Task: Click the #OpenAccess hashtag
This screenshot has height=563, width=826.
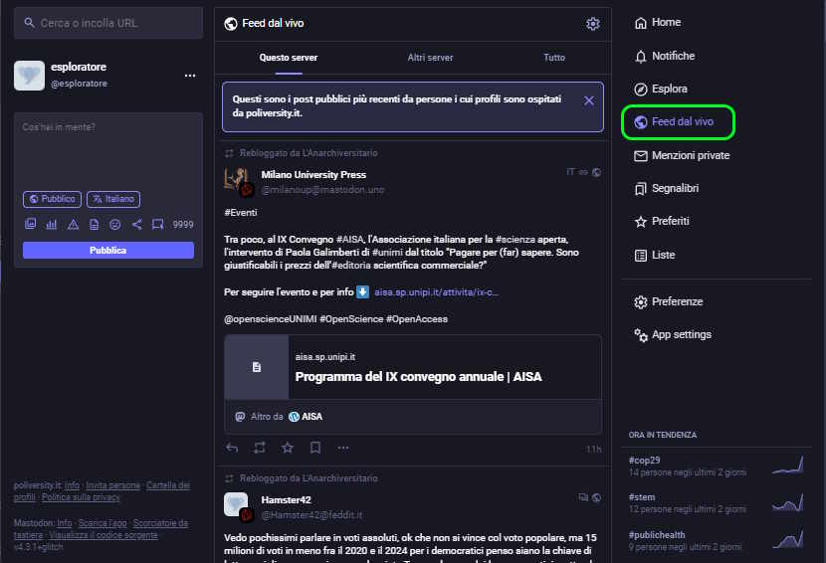Action: coord(417,319)
